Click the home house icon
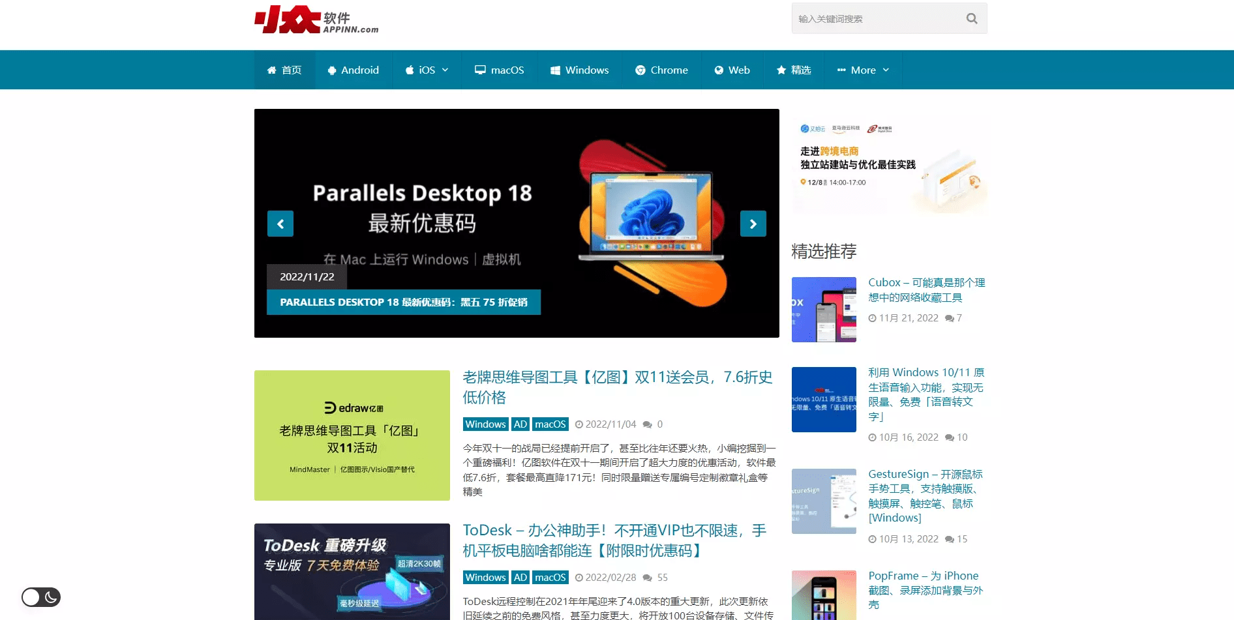 click(272, 70)
